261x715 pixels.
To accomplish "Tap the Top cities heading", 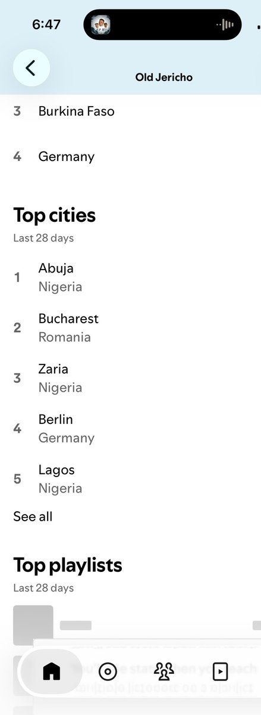I will coord(55,215).
